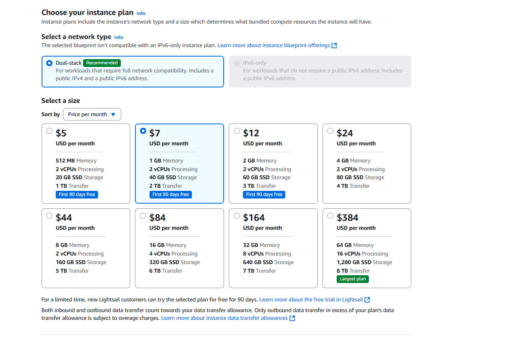
Task: Open the Sort by Price per month dropdown
Action: 92,114
